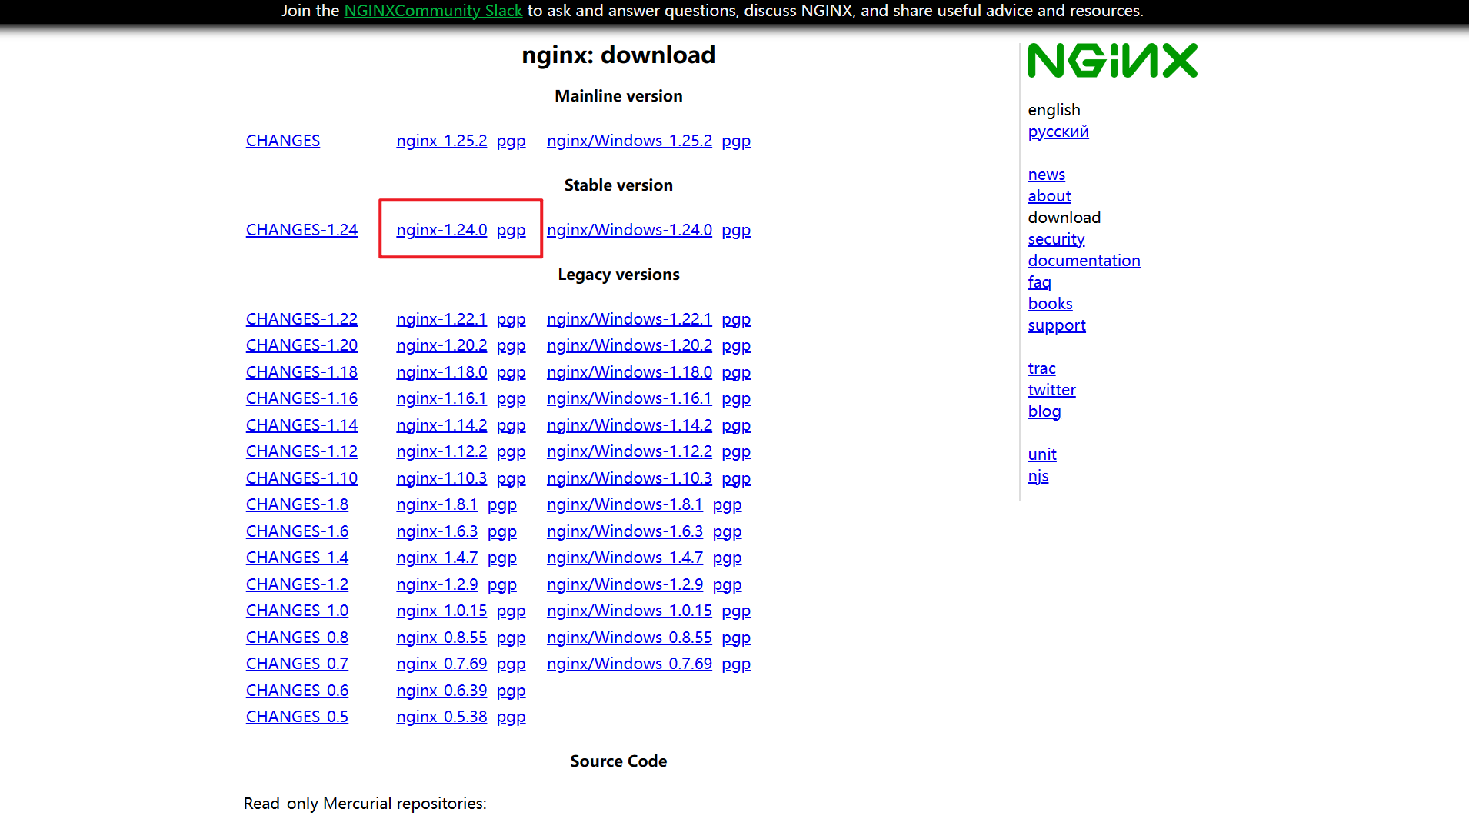Open CHANGES-1.10 changelog

pos(301,478)
